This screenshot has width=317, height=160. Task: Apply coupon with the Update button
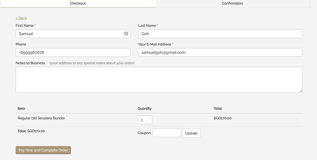pos(191,133)
